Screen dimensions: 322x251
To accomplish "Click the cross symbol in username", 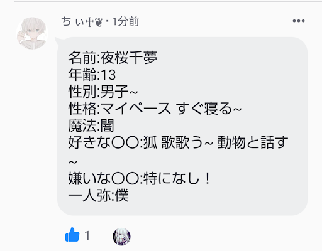I will coord(90,22).
